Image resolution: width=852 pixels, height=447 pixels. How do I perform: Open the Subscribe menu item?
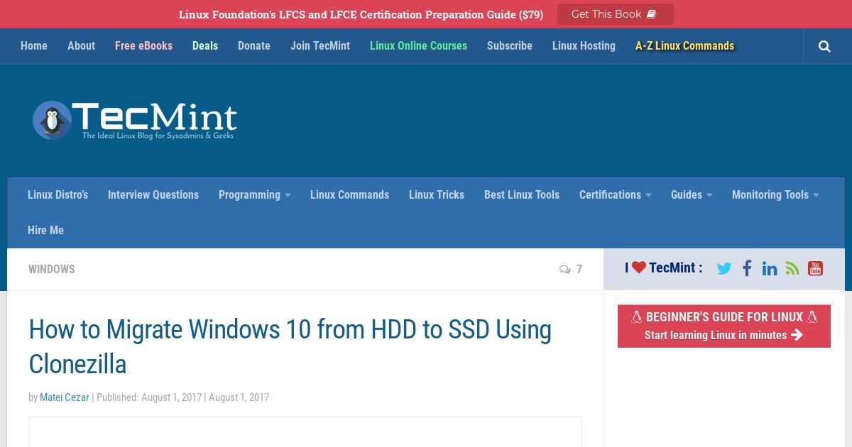tap(510, 45)
